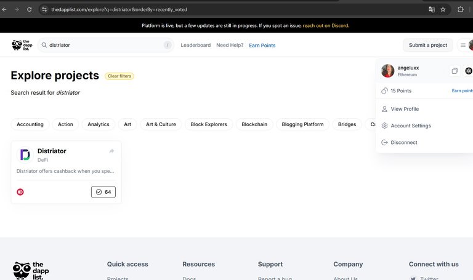Click the angeluxx profile avatar in the dropdown
The width and height of the screenshot is (473, 280).
(387, 71)
